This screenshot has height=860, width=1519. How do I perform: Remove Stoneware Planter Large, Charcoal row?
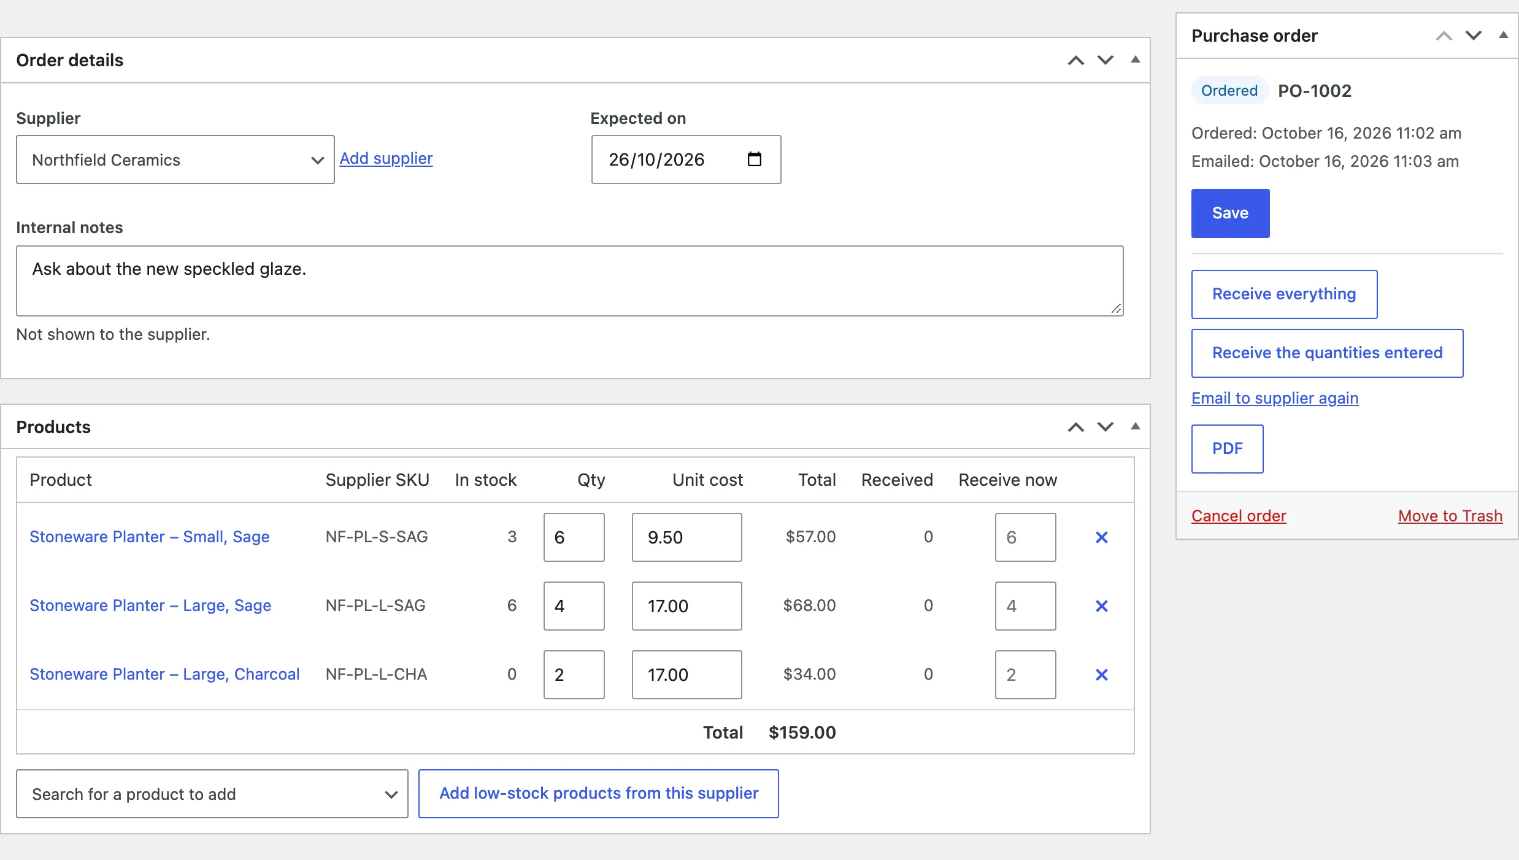(1101, 675)
